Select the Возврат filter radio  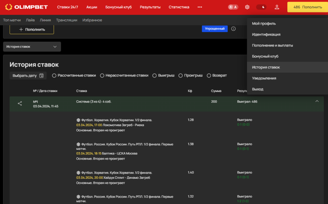[209, 76]
